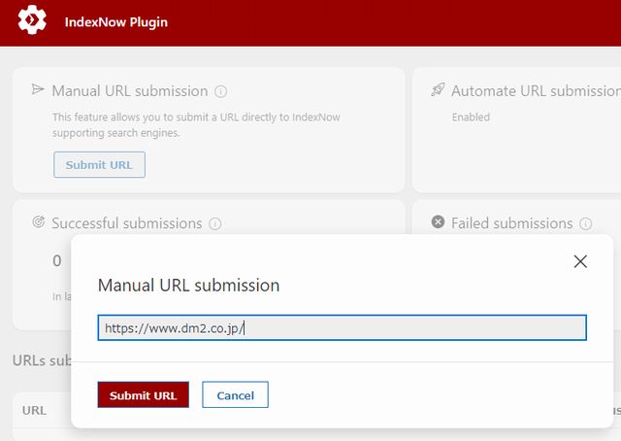Click the IndexNow gear logo icon
This screenshot has height=441, width=621.
pyautogui.click(x=32, y=19)
